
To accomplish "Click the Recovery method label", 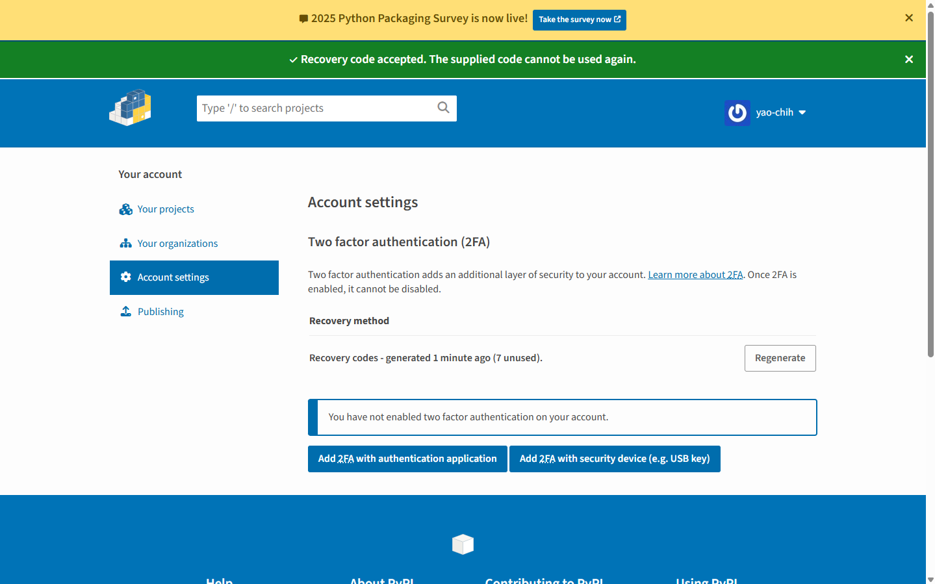I will [349, 321].
